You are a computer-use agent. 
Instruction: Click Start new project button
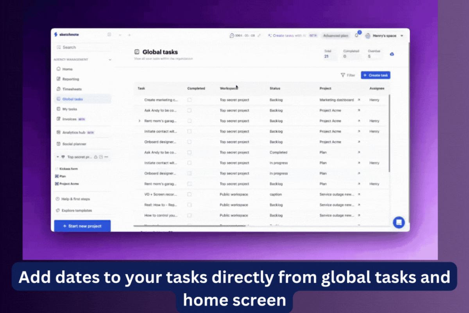[x=82, y=226]
